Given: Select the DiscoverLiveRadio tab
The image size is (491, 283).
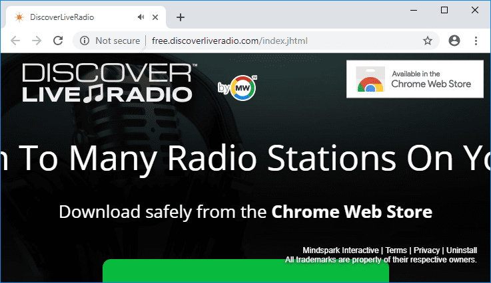Looking at the screenshot, I should [x=73, y=17].
